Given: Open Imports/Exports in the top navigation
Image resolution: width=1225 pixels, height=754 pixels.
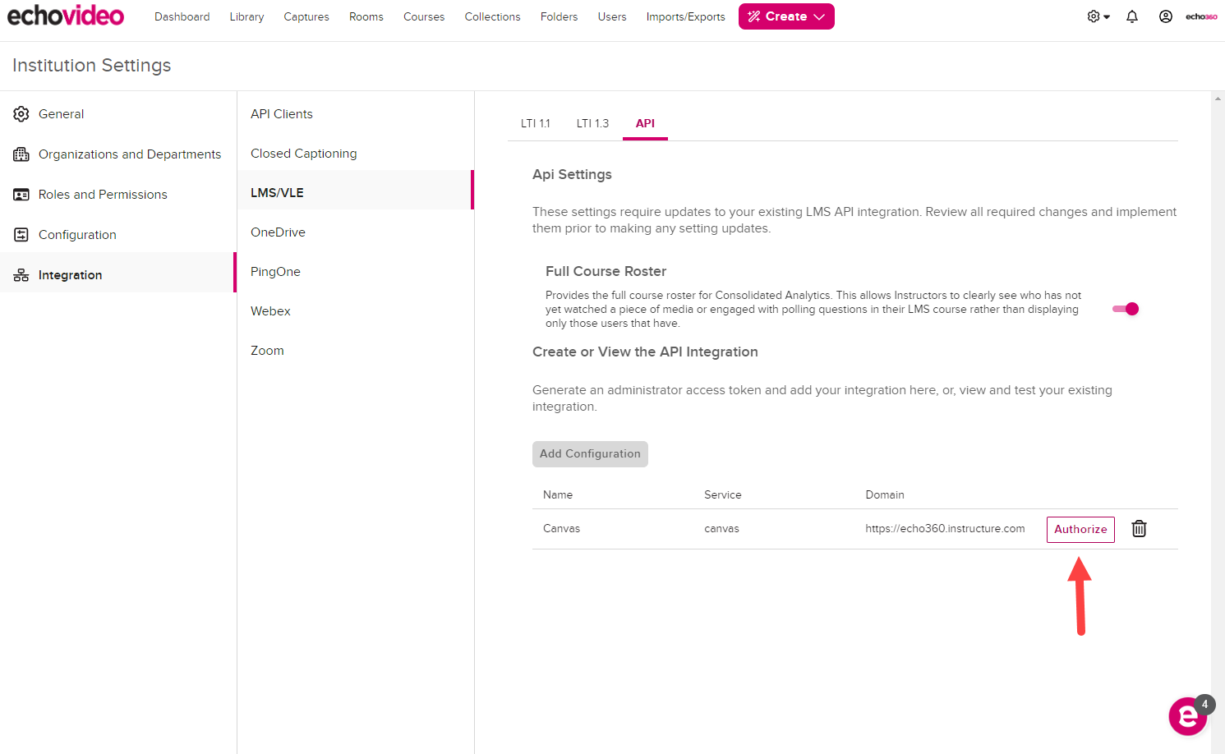Looking at the screenshot, I should pos(685,16).
